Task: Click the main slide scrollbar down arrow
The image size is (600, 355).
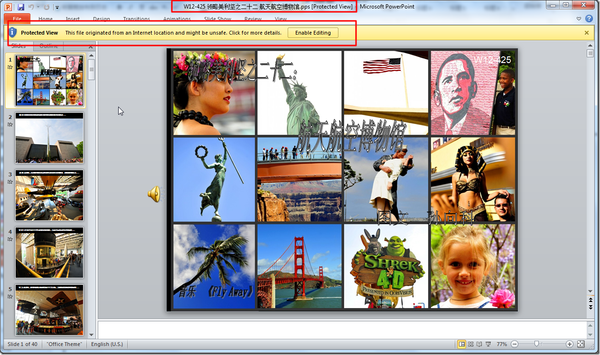Action: (591, 291)
